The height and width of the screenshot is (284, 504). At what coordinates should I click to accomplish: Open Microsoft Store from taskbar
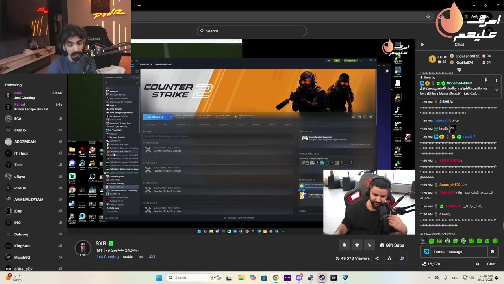click(264, 278)
